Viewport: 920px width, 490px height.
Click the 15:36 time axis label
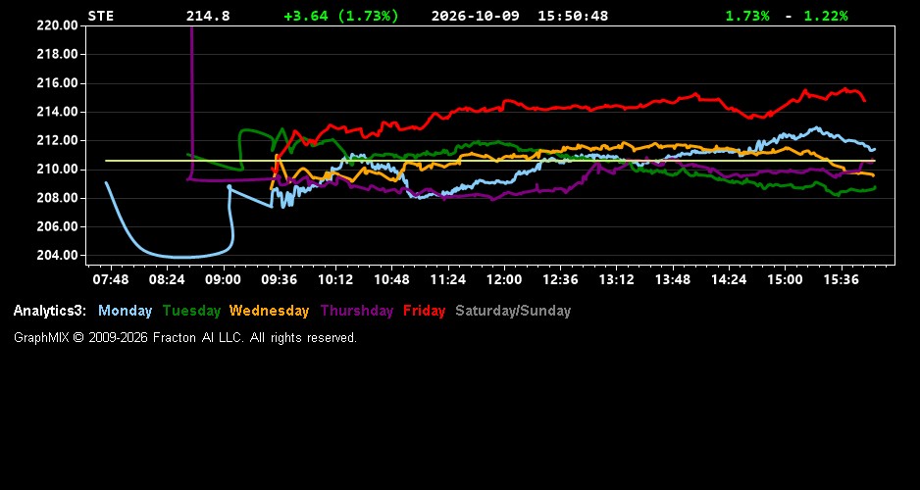842,279
